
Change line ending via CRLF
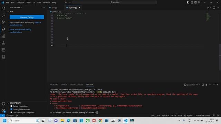[x=180, y=116]
